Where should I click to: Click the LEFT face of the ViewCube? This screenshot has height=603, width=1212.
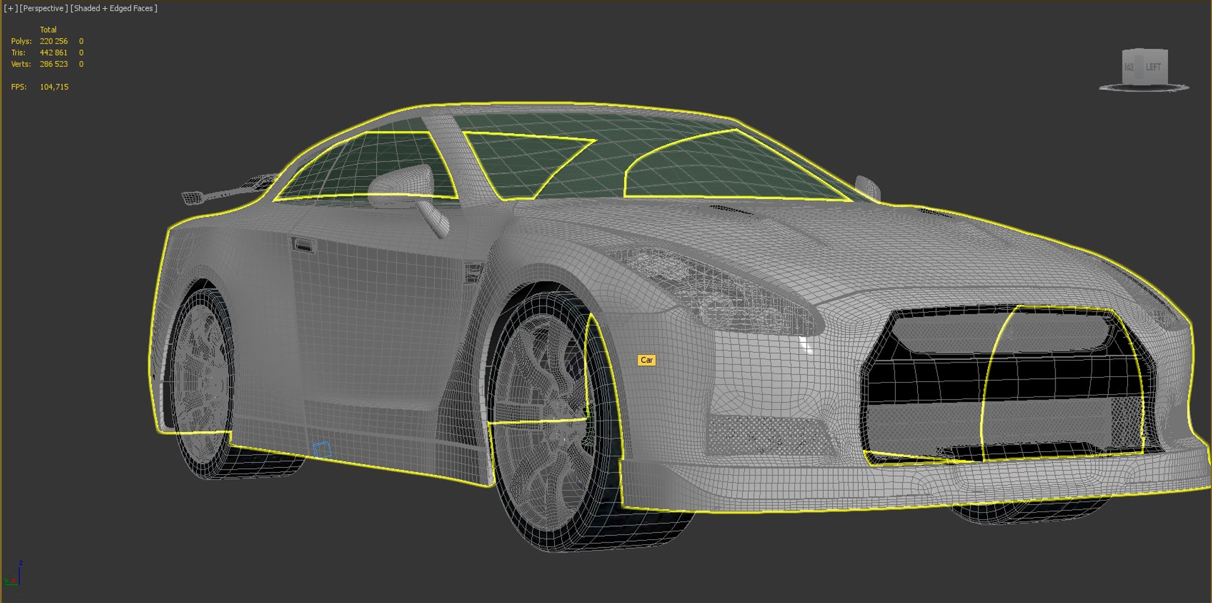click(1153, 67)
